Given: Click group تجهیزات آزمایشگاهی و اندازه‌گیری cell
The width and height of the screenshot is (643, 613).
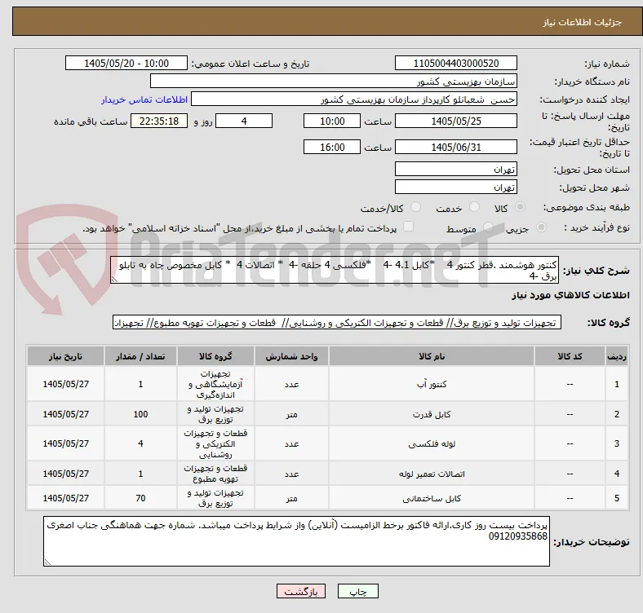Looking at the screenshot, I should [x=215, y=384].
